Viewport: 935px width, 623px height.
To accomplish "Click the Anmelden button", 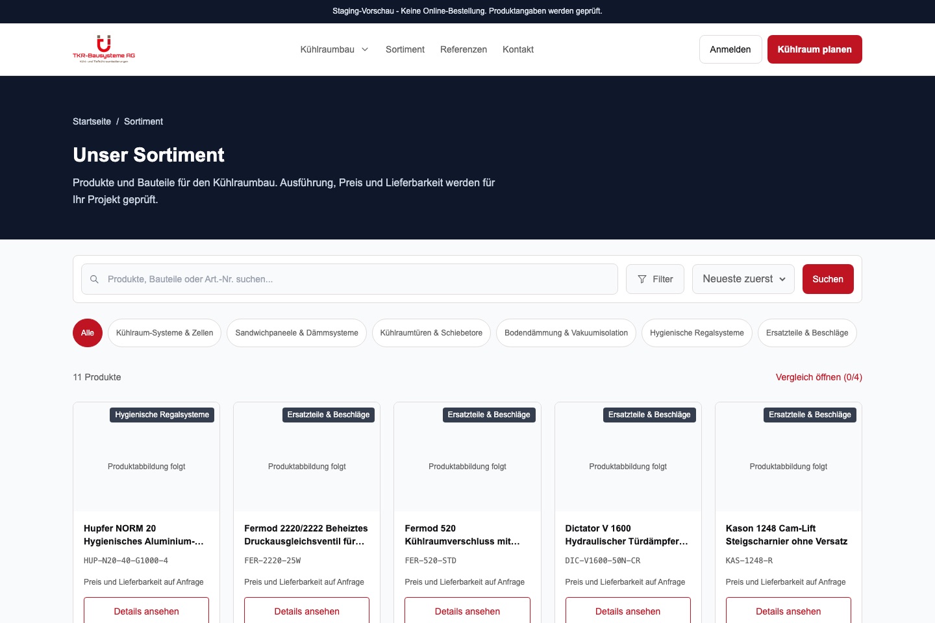I will point(730,49).
